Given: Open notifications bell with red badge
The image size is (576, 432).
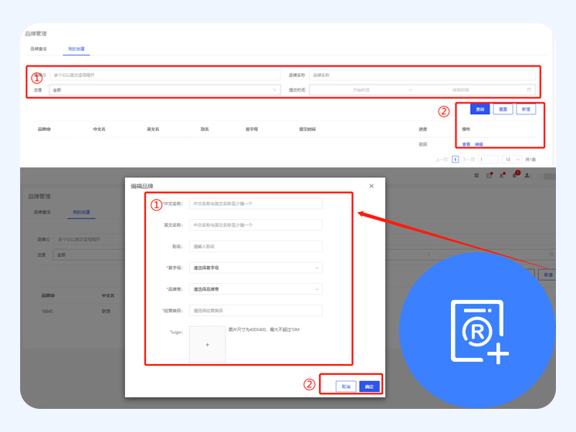Looking at the screenshot, I should point(514,176).
